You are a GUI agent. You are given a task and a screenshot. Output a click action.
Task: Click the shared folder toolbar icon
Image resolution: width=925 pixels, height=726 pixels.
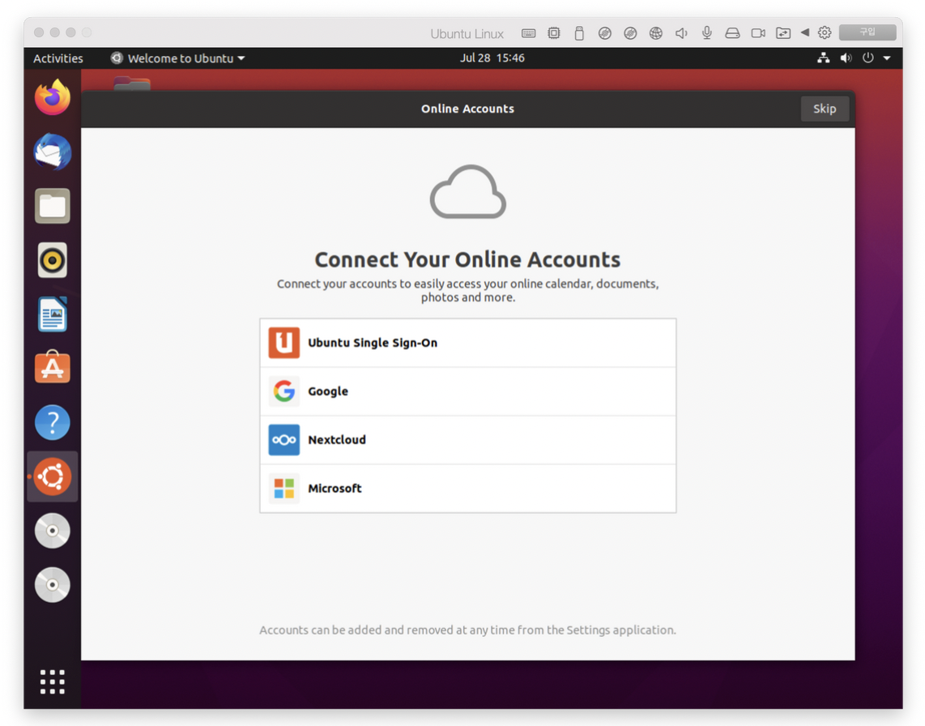coord(783,33)
